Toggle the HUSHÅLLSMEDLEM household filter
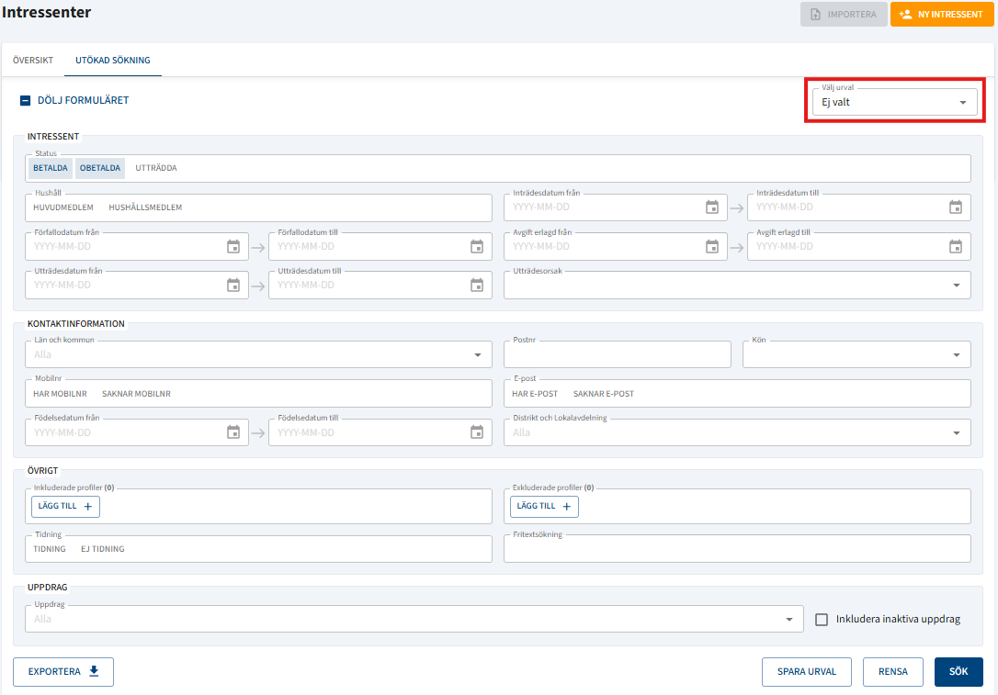 click(x=145, y=207)
